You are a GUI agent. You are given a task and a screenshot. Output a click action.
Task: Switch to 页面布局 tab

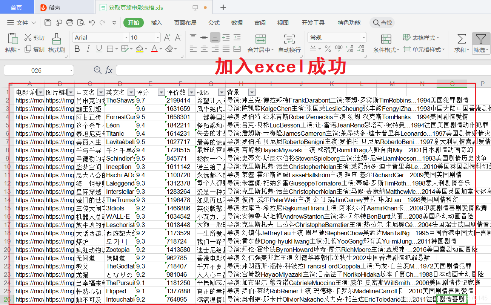pyautogui.click(x=185, y=23)
